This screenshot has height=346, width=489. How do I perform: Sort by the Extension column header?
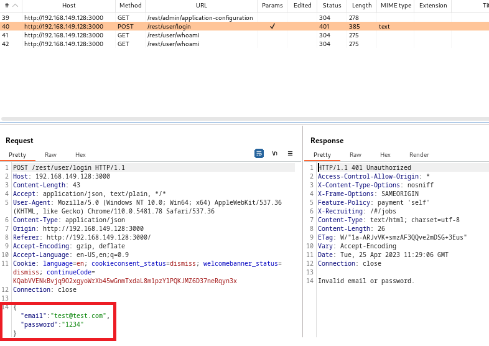433,6
